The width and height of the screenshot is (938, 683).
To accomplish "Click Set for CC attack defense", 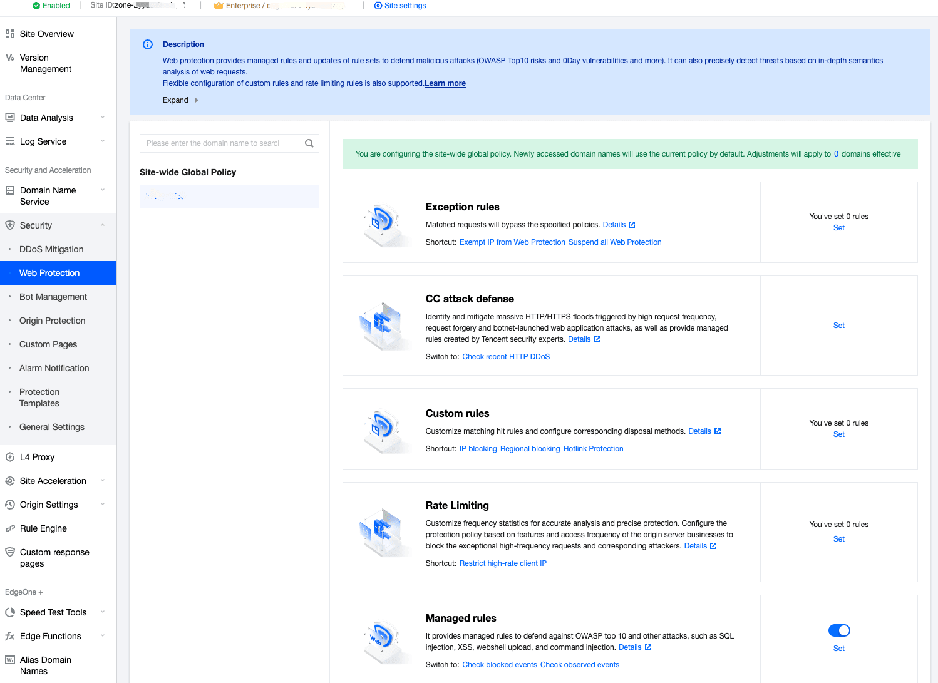I will (x=839, y=326).
